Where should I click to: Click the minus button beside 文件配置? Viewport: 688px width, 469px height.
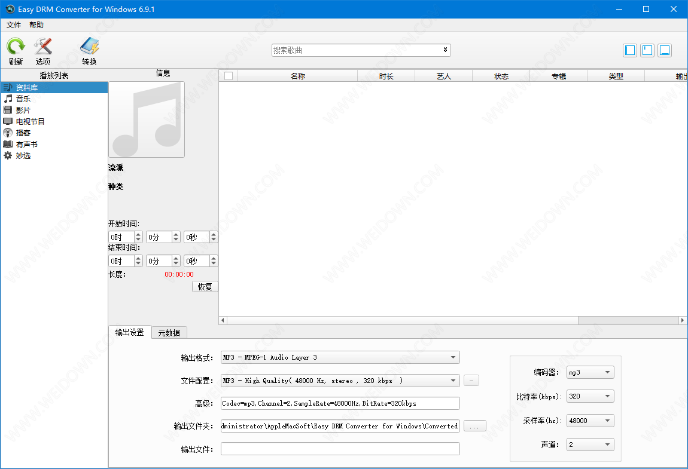(x=471, y=381)
